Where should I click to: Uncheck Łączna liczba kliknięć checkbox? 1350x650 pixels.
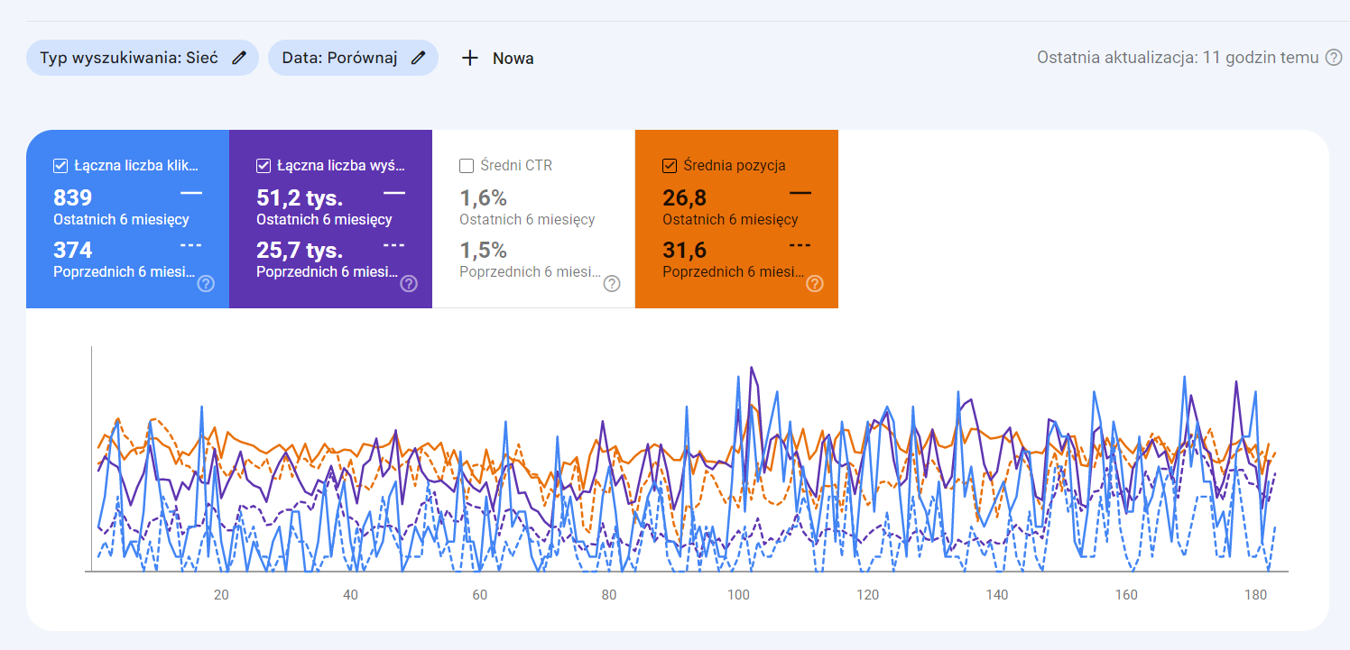pyautogui.click(x=60, y=166)
